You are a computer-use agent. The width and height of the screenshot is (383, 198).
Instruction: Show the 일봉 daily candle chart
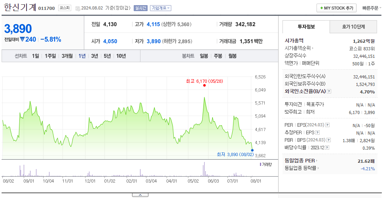(204, 56)
